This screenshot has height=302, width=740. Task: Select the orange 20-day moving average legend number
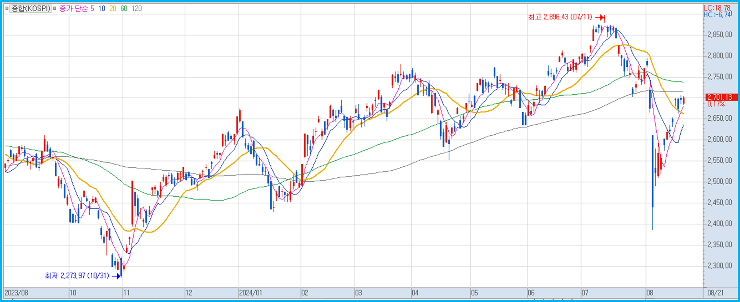pyautogui.click(x=113, y=8)
